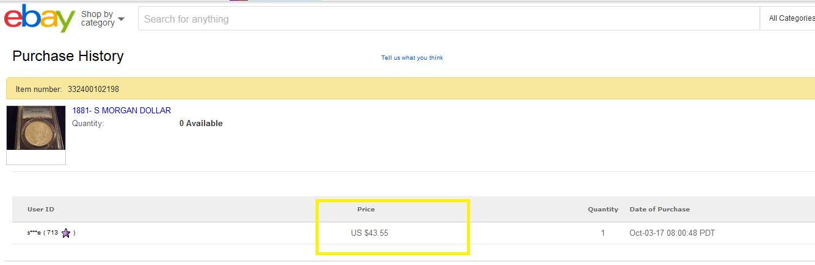Open the 1881- S MORGAN DOLLAR listing link

click(x=121, y=110)
